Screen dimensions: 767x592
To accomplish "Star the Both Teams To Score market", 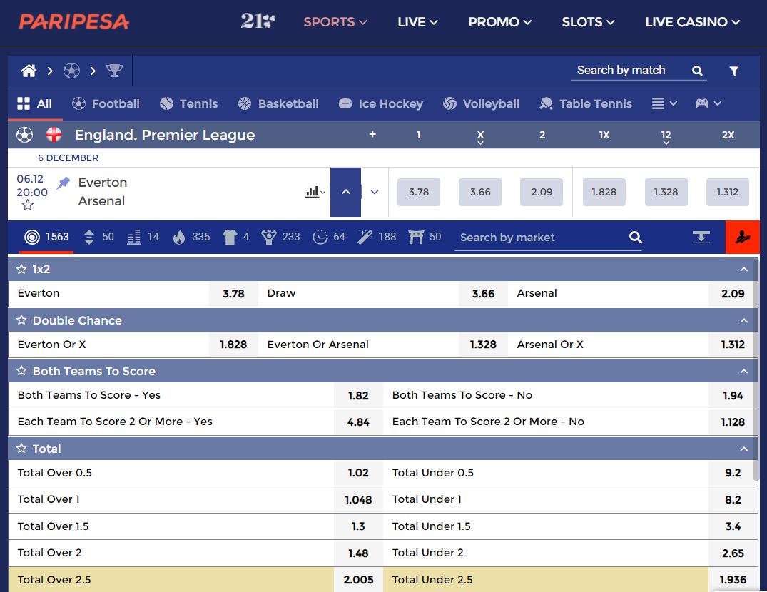I will (21, 371).
